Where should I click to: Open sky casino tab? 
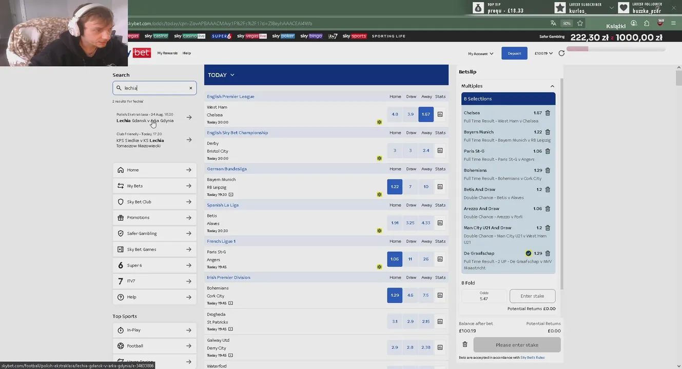[156, 36]
